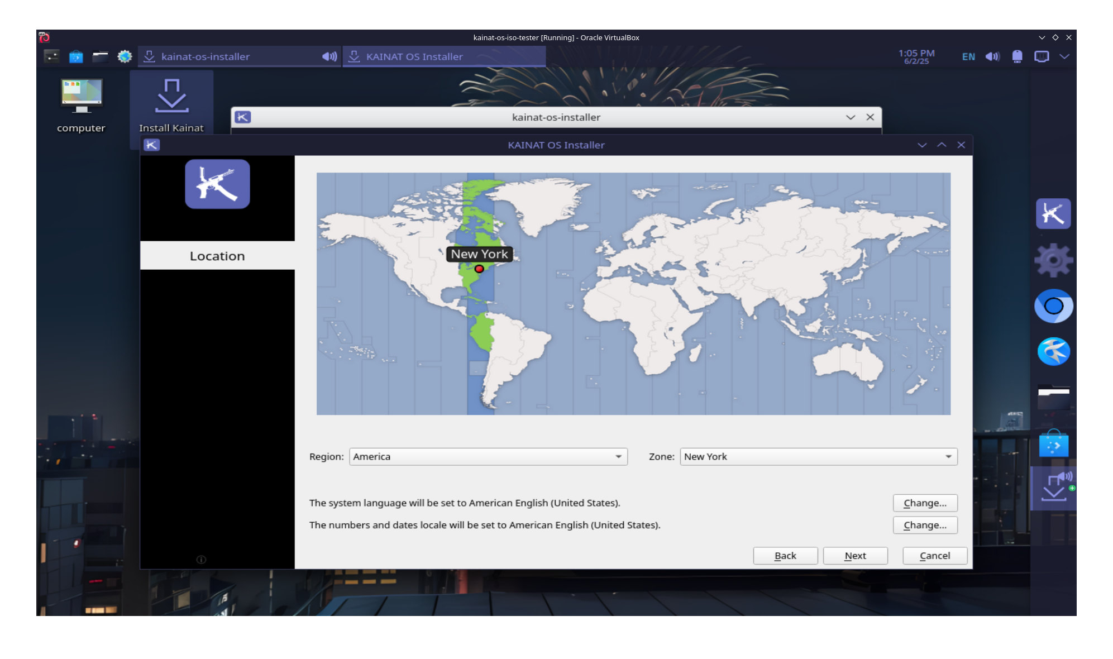Click Change for system language
1113x659 pixels.
point(925,503)
